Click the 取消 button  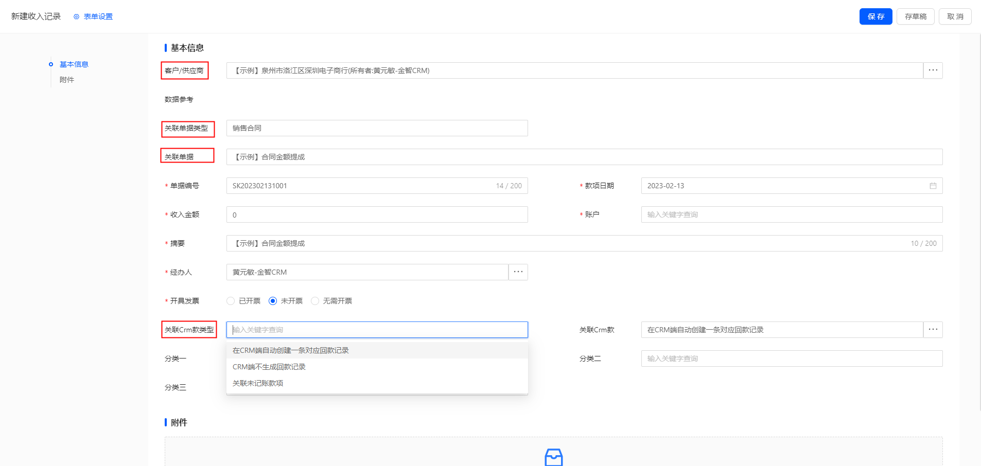point(955,16)
